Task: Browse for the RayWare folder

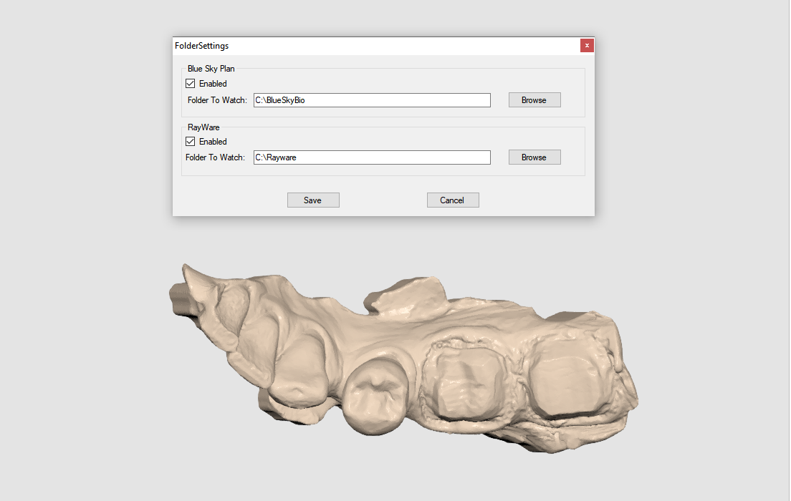Action: [x=534, y=157]
